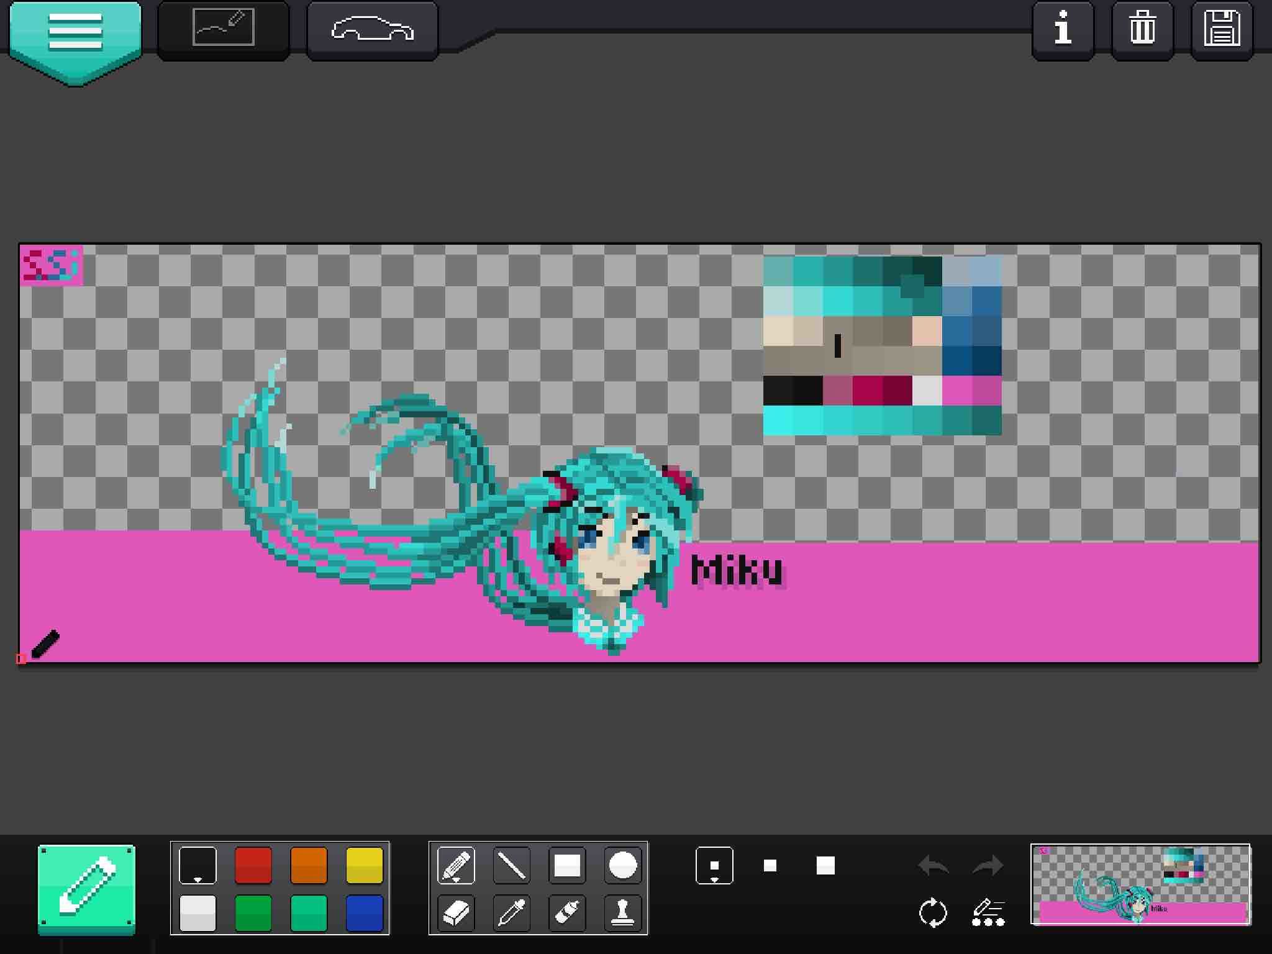Select the Paint fill tool
This screenshot has width=1272, height=954.
coord(567,913)
